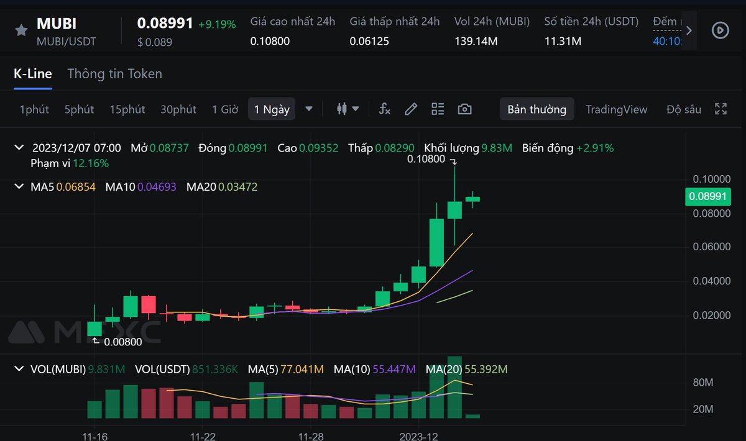746x441 pixels.
Task: Click the MA(5) volume value 77.041M
Action: point(302,369)
